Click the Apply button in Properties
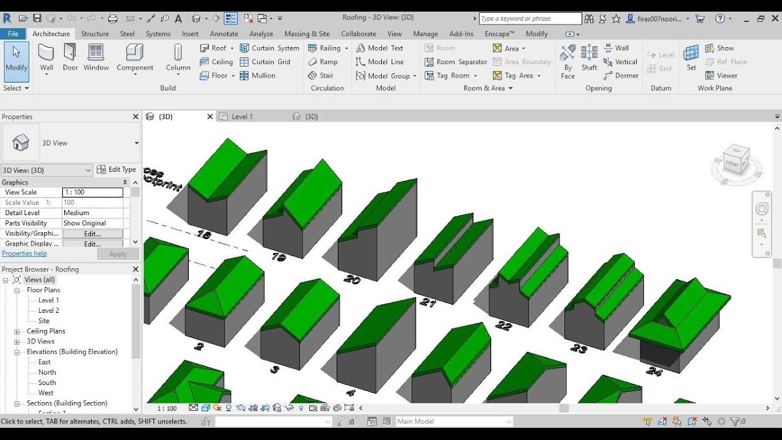The width and height of the screenshot is (782, 440). [118, 254]
